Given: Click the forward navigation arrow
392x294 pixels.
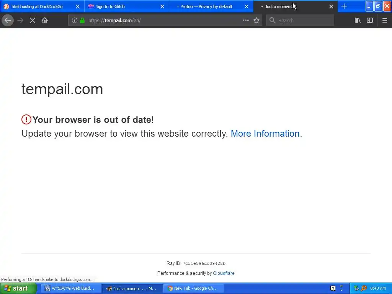Looking at the screenshot, I should [x=20, y=21].
